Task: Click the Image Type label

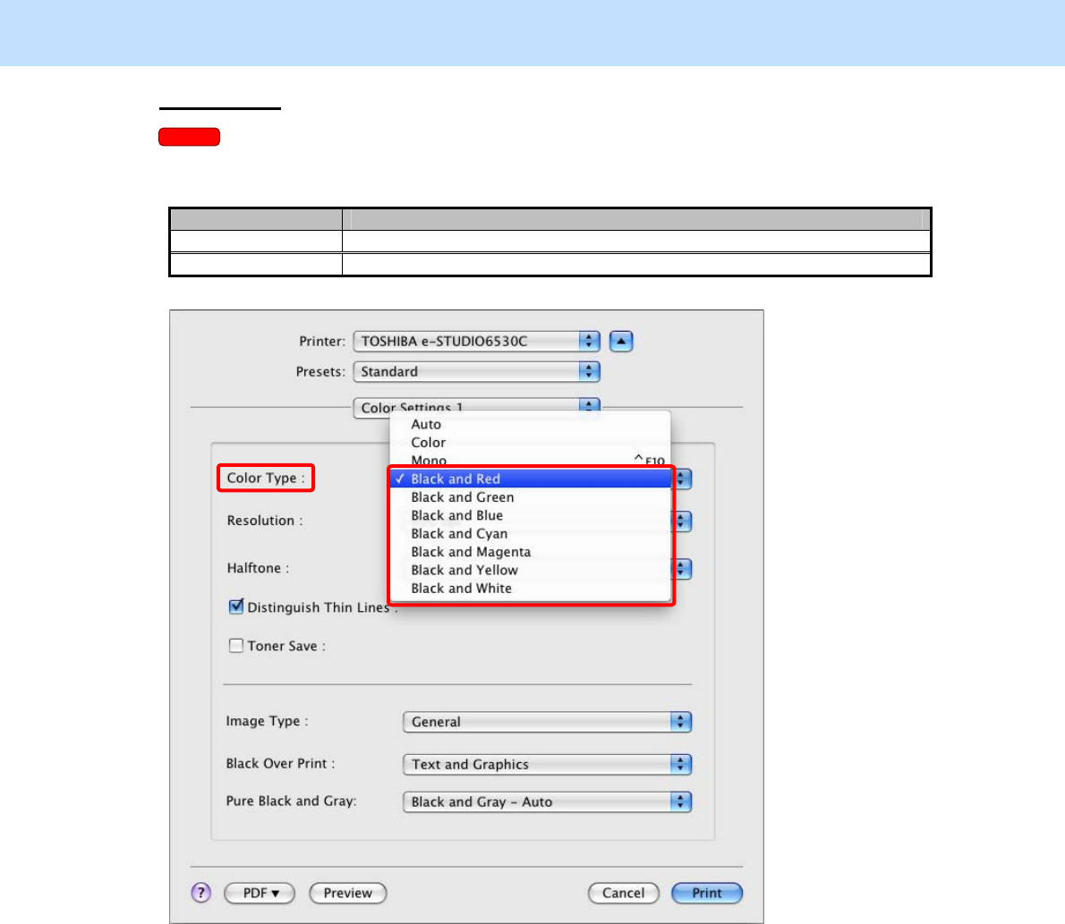Action: 267,721
